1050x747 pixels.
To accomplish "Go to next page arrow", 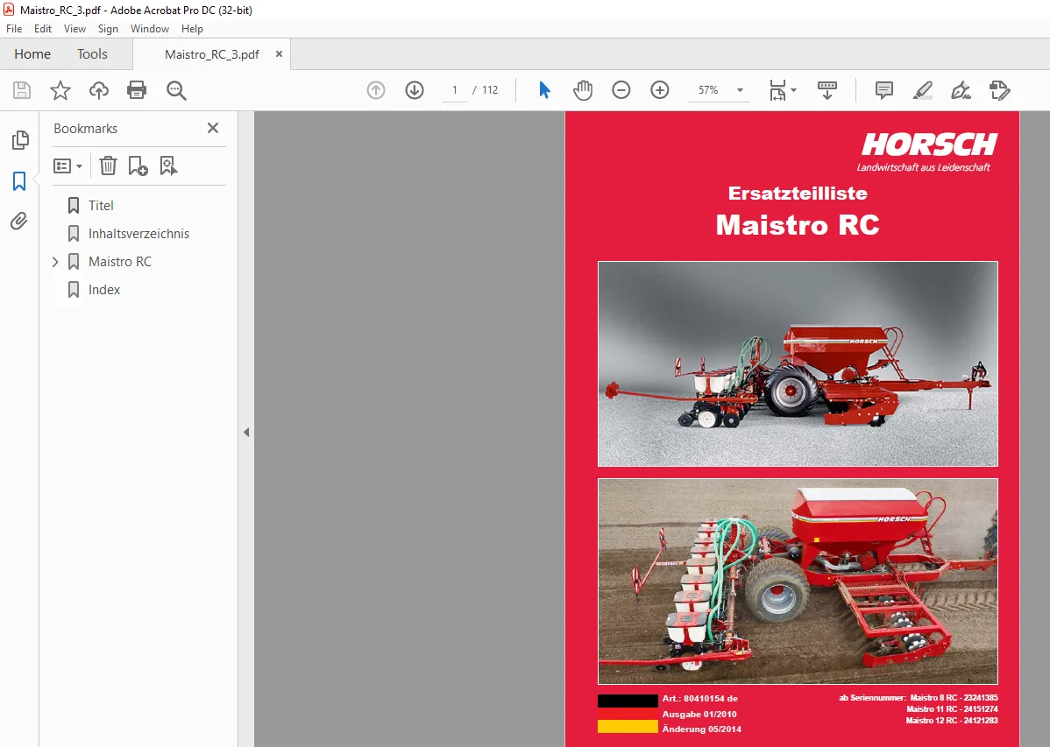I will click(x=415, y=89).
